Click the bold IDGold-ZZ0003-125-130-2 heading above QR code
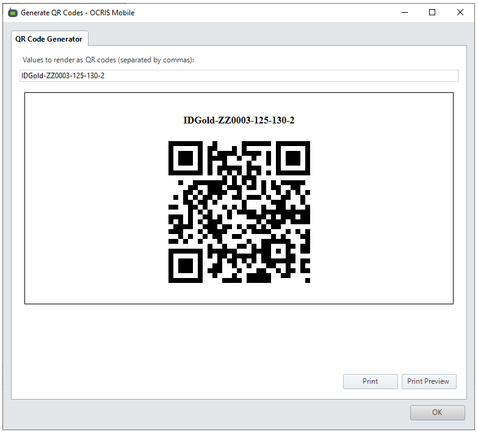The width and height of the screenshot is (478, 432). click(239, 120)
